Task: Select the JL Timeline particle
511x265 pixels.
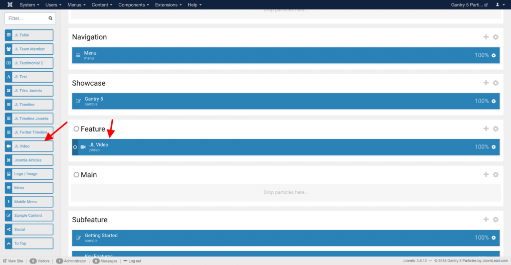Action: 29,105
